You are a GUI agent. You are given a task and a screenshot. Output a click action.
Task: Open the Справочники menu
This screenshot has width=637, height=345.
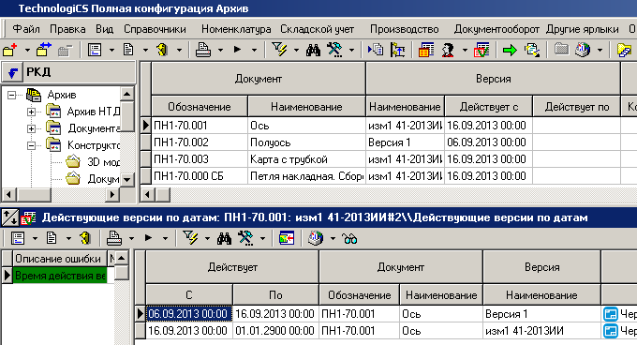click(x=155, y=29)
